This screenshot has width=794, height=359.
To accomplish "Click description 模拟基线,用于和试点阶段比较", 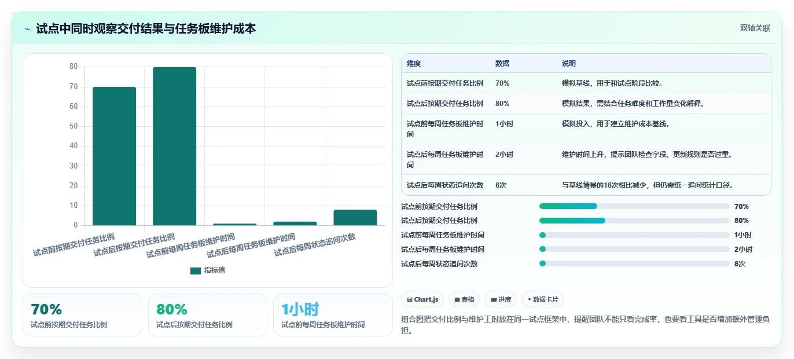I will pos(612,83).
